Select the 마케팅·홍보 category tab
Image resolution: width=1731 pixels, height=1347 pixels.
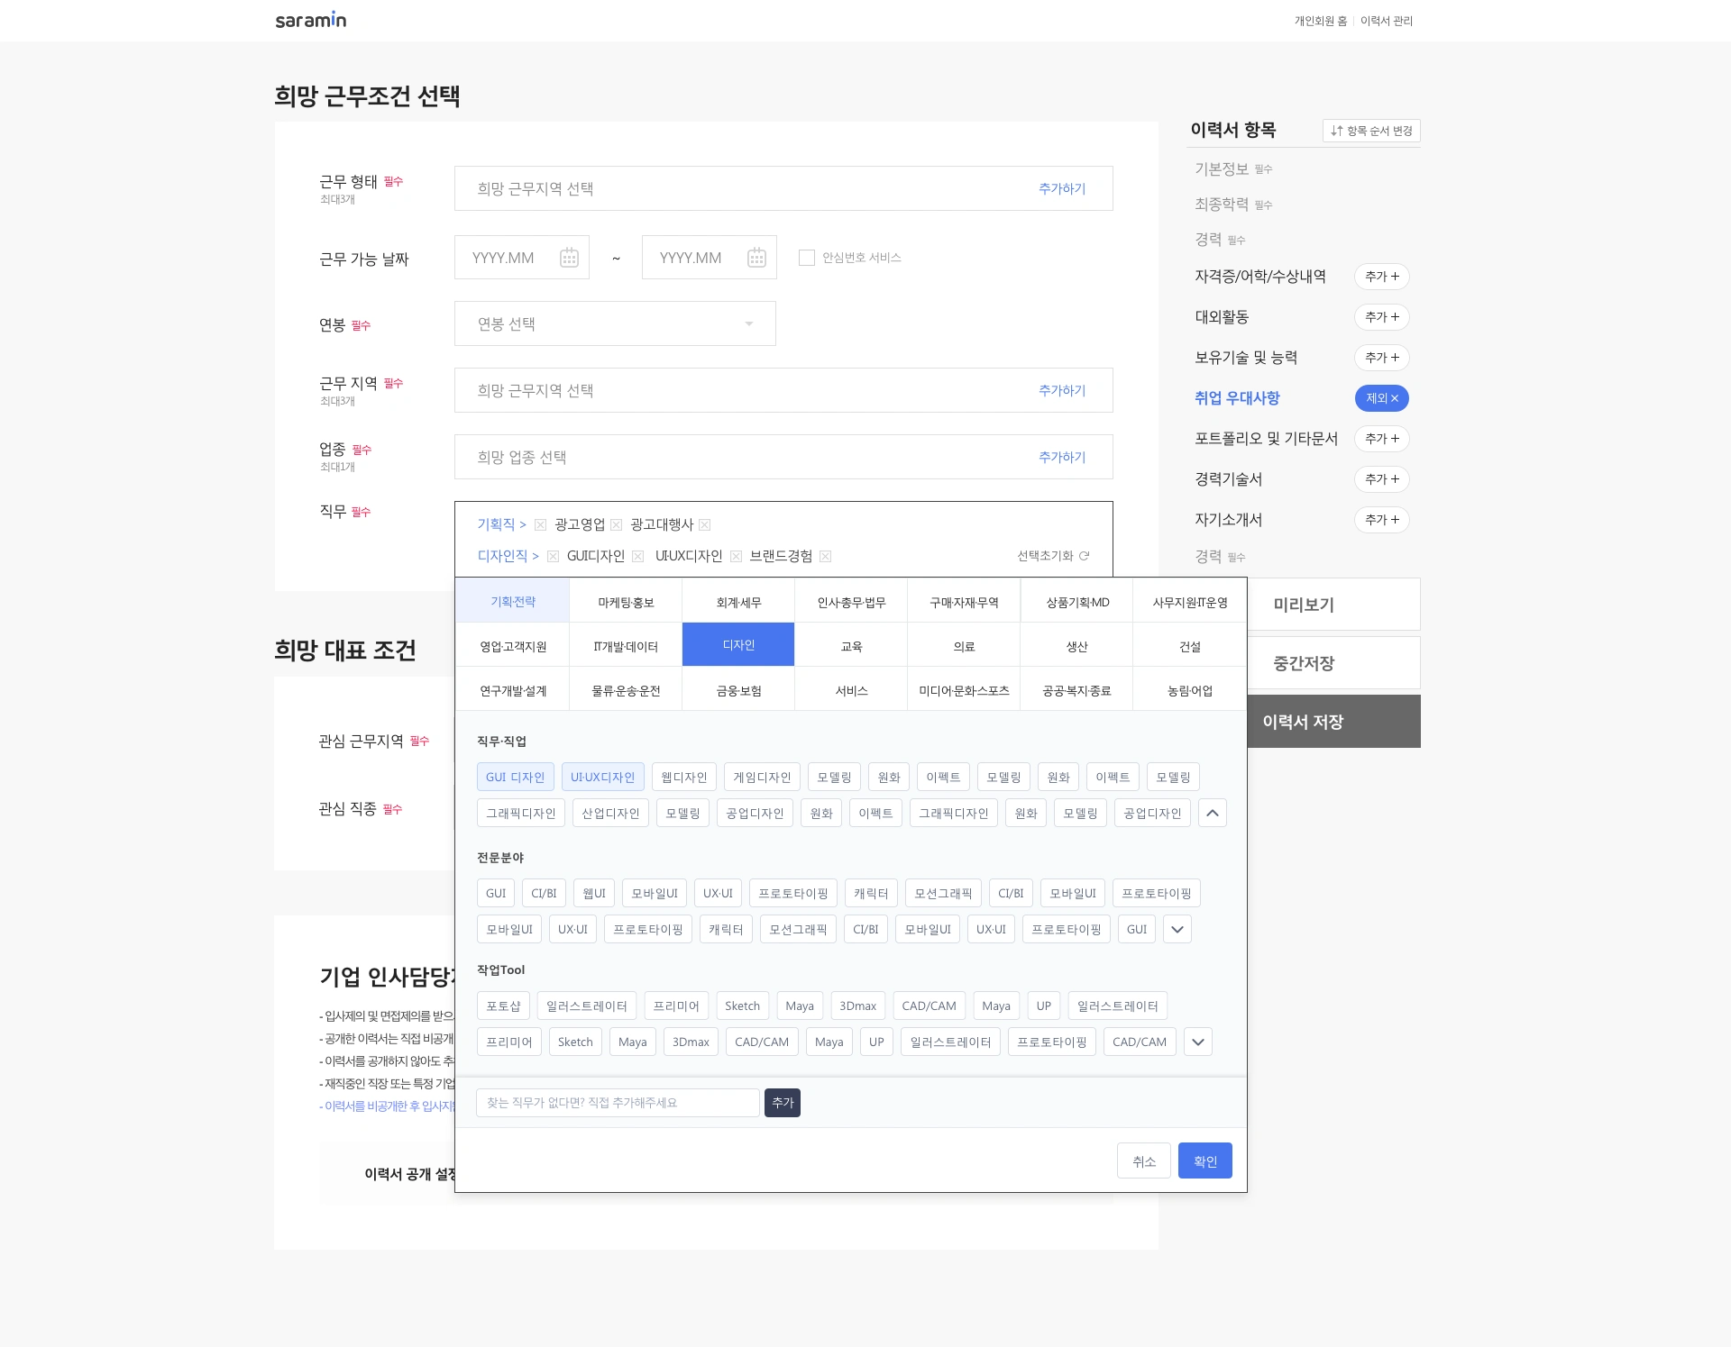(x=626, y=602)
